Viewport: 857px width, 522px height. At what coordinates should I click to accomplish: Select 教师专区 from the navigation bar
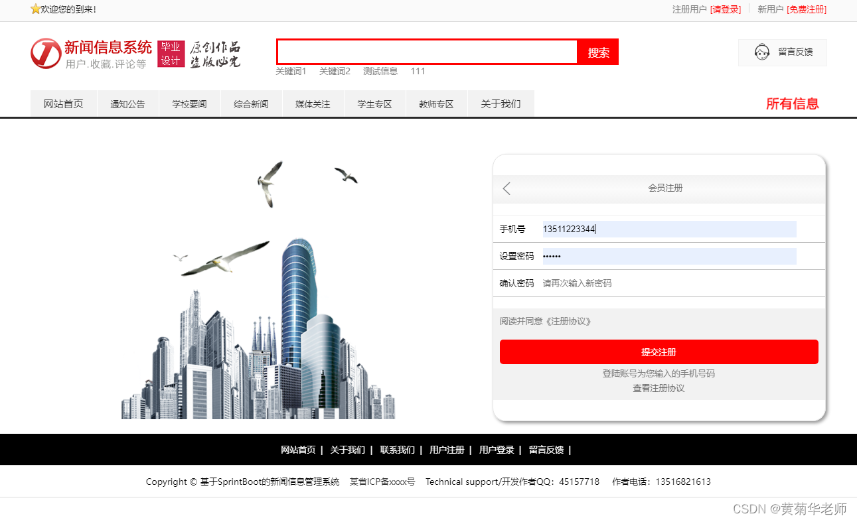pyautogui.click(x=436, y=103)
